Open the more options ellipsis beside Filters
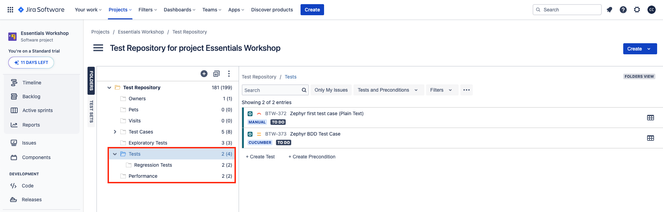 click(x=467, y=90)
